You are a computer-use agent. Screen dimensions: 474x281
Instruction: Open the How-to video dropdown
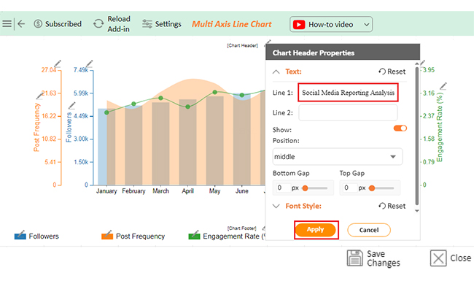[331, 24]
